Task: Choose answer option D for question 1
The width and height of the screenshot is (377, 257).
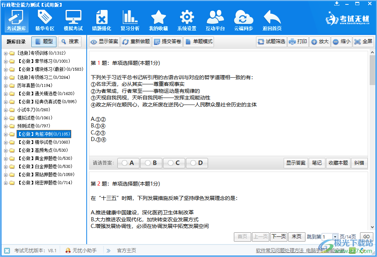Action: point(197,163)
